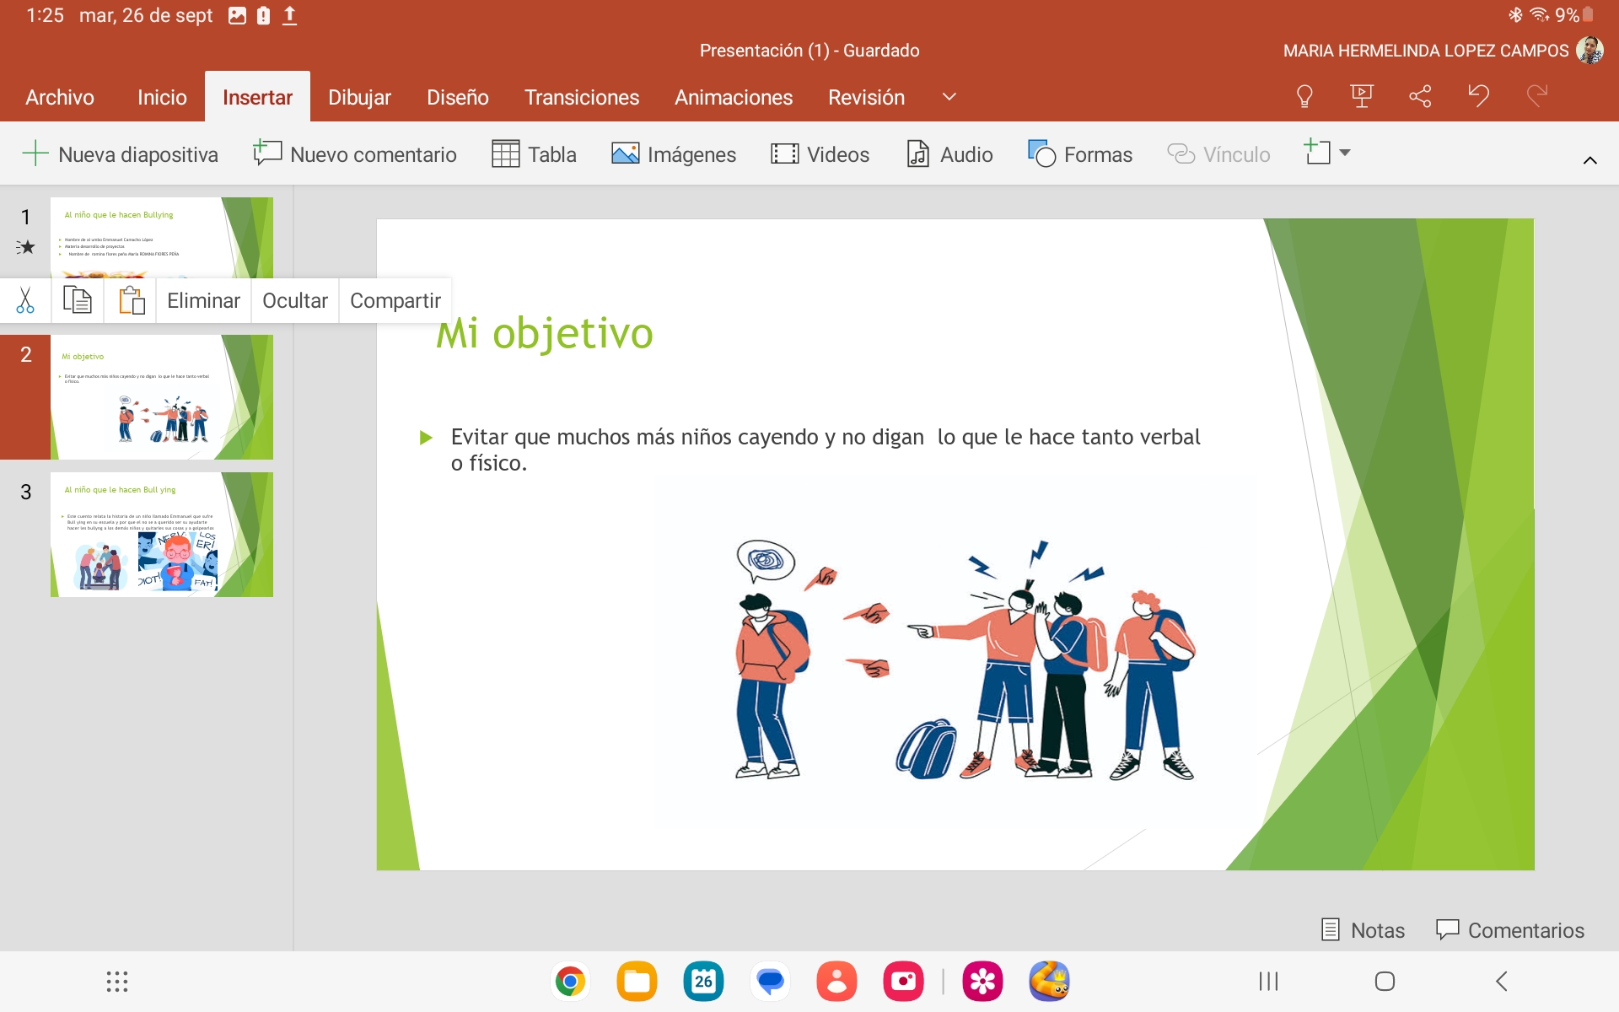
Task: Click the paste clipboard icon
Action: [x=131, y=300]
